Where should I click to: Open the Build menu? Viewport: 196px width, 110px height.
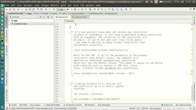click(63, 5)
